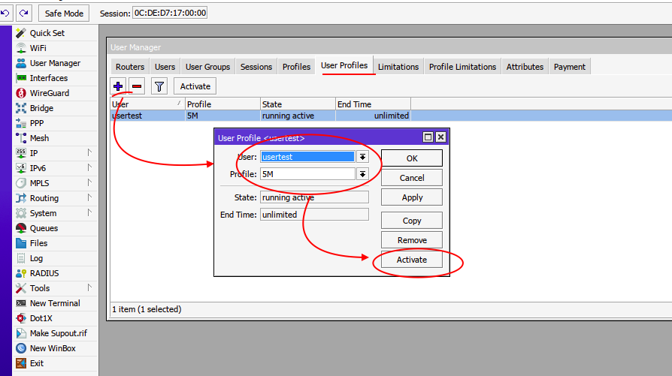Switch to the Sessions tab
The image size is (672, 376).
coord(256,67)
